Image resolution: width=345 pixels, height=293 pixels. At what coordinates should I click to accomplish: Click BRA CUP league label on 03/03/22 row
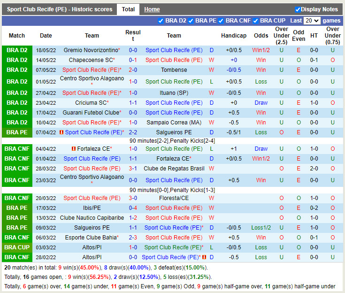tap(17, 247)
